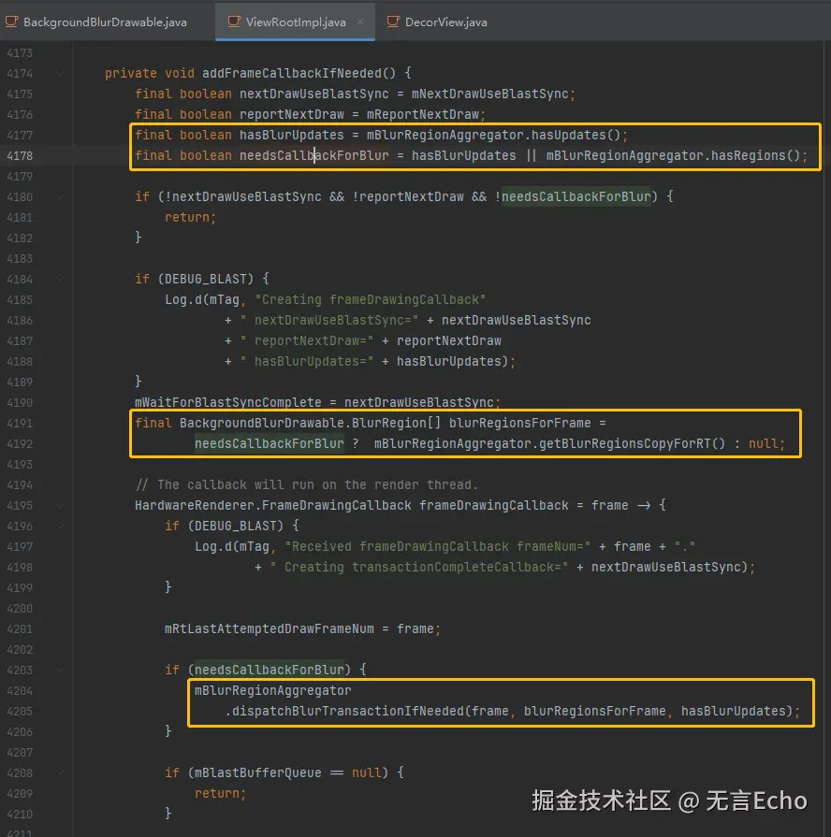Click the mRtLastAttemptedDrawFrameNum variable
Image resolution: width=831 pixels, height=837 pixels.
(x=270, y=628)
